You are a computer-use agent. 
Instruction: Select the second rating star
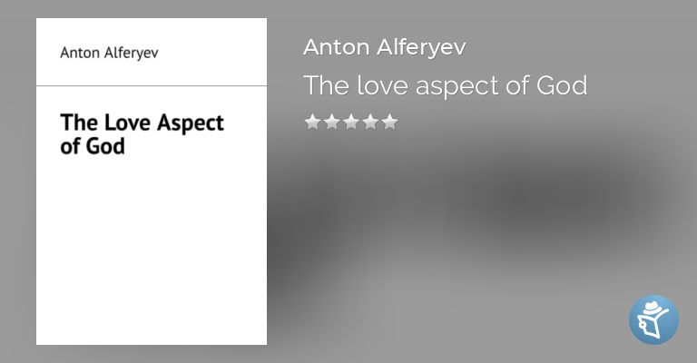(332, 122)
